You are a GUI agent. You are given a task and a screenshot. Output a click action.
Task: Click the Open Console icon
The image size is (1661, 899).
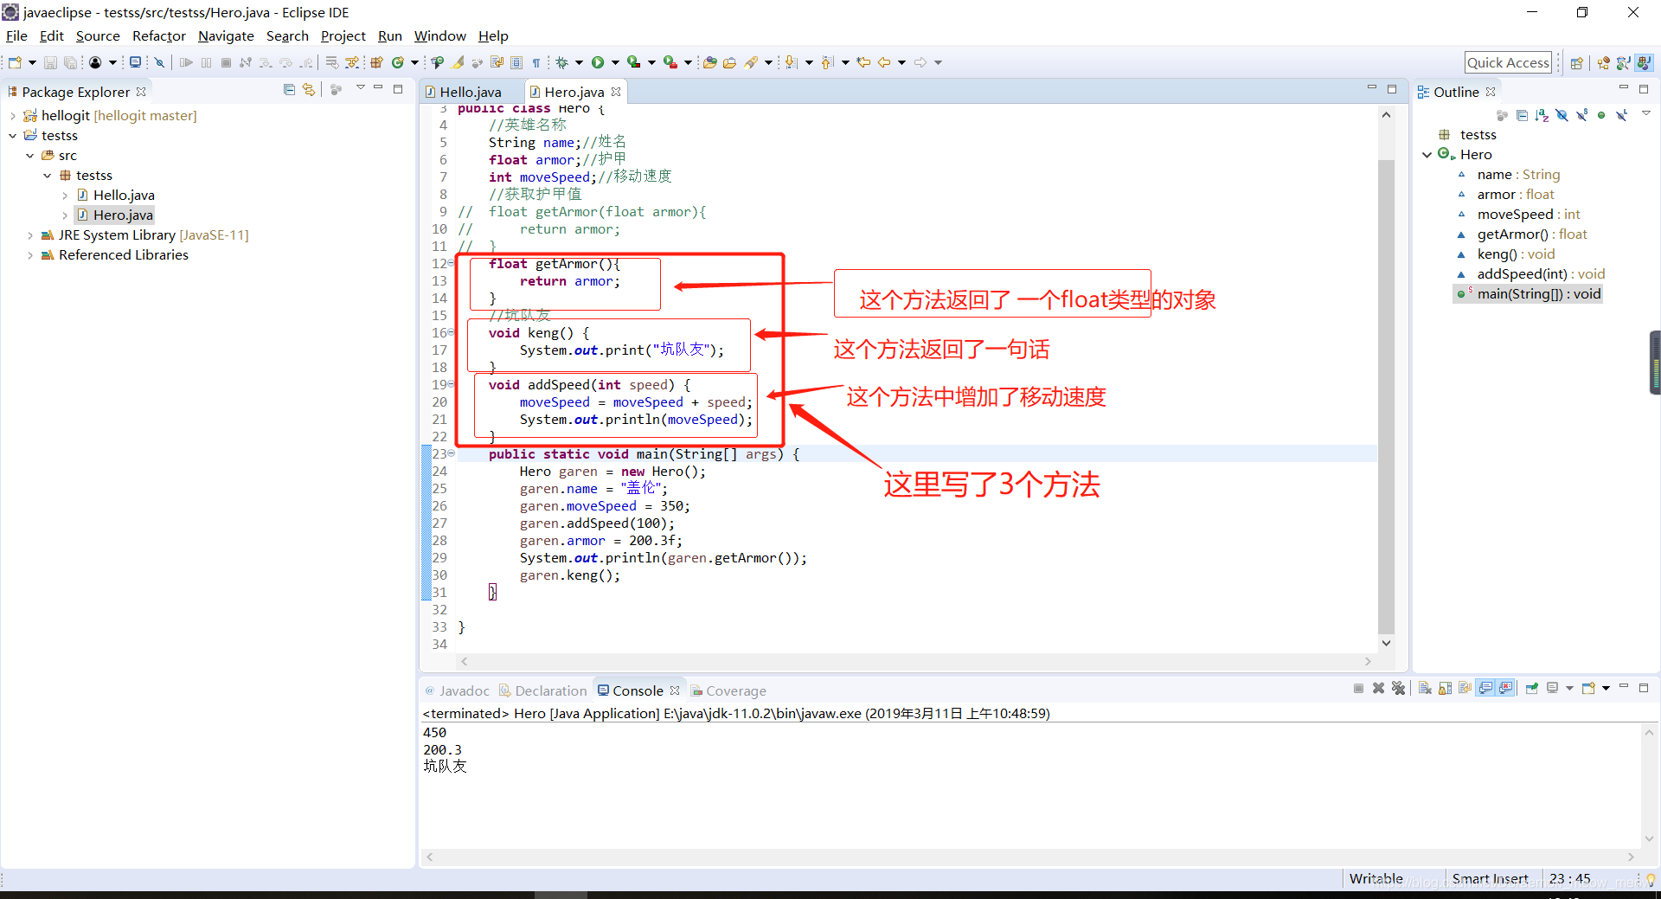1588,688
